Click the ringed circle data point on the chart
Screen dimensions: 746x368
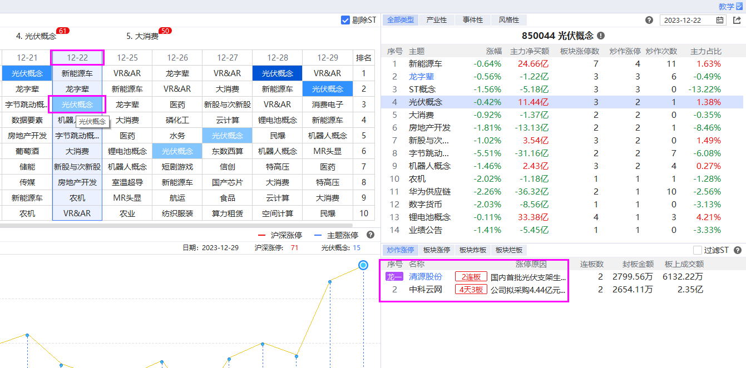pyautogui.click(x=363, y=266)
